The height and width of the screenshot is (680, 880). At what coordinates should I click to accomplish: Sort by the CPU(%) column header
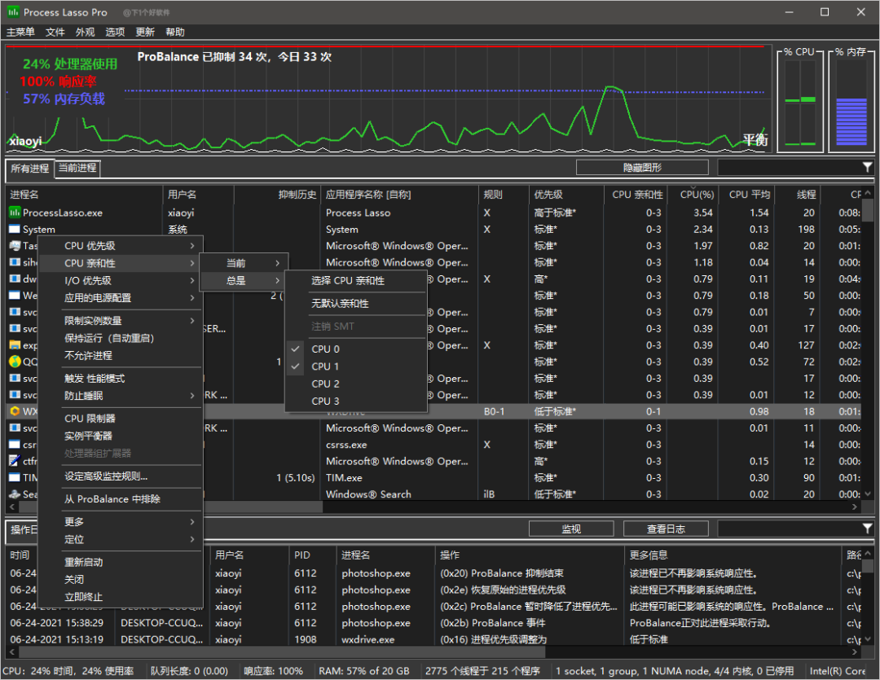(x=697, y=195)
